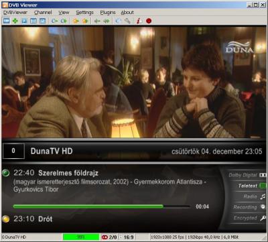Click the Teletext label in the OSD

tap(248, 186)
